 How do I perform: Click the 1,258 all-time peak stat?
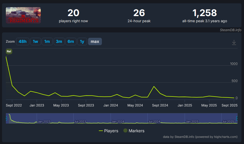[205, 16]
